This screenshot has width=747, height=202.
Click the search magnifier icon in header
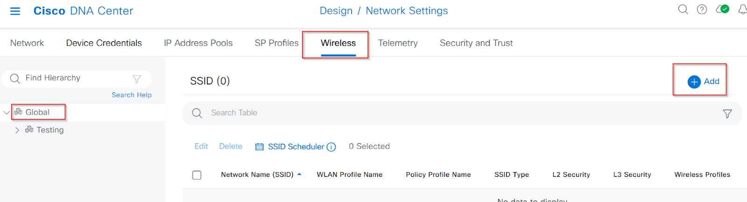click(x=683, y=10)
